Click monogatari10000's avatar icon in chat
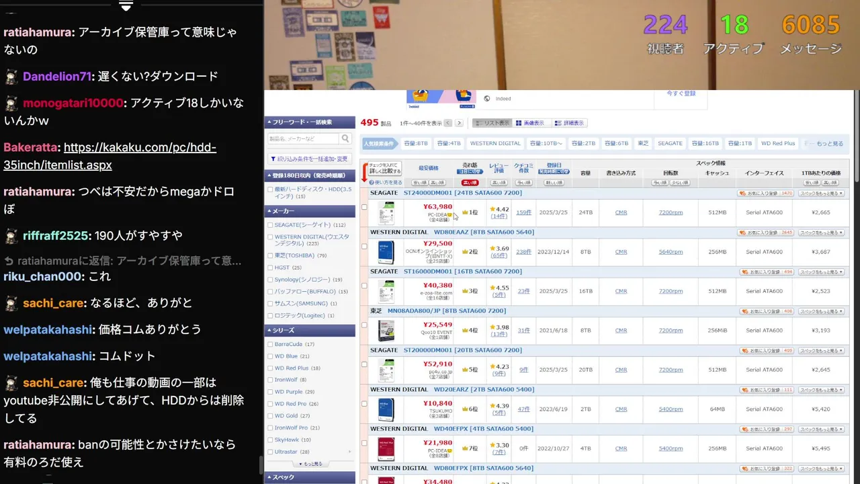The height and width of the screenshot is (484, 860). [x=11, y=104]
